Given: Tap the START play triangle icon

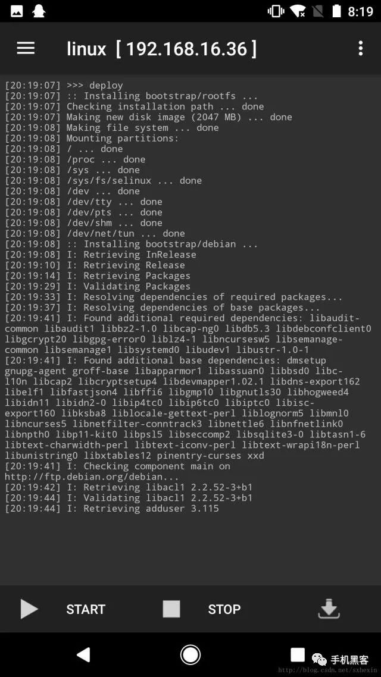Looking at the screenshot, I should (x=29, y=609).
